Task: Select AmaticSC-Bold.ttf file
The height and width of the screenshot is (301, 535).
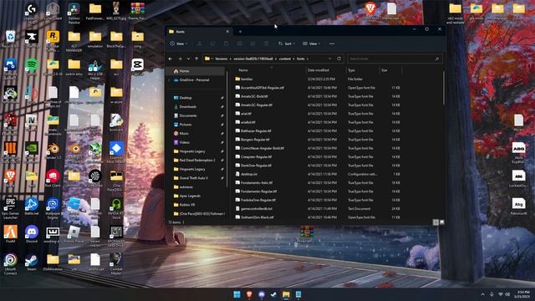Action: point(318,96)
